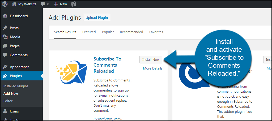Open author link reedyseth
Image resolution: width=272 pixels, height=121 pixels.
(105, 119)
